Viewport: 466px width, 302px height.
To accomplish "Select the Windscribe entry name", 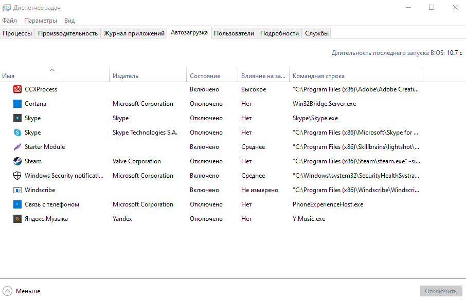I will pos(40,190).
